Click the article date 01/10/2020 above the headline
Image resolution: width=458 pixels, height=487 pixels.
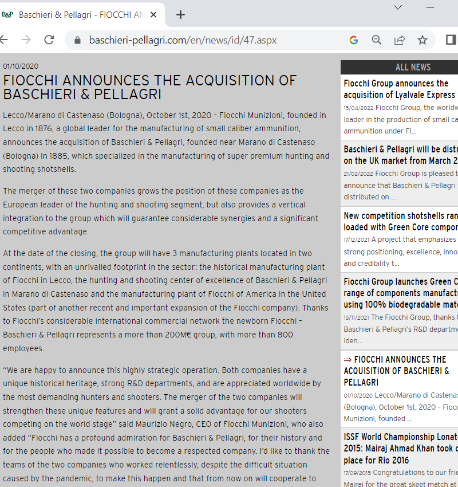click(x=21, y=66)
